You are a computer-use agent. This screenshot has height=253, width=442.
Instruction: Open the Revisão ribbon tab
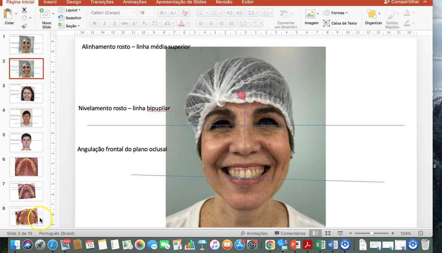(223, 2)
